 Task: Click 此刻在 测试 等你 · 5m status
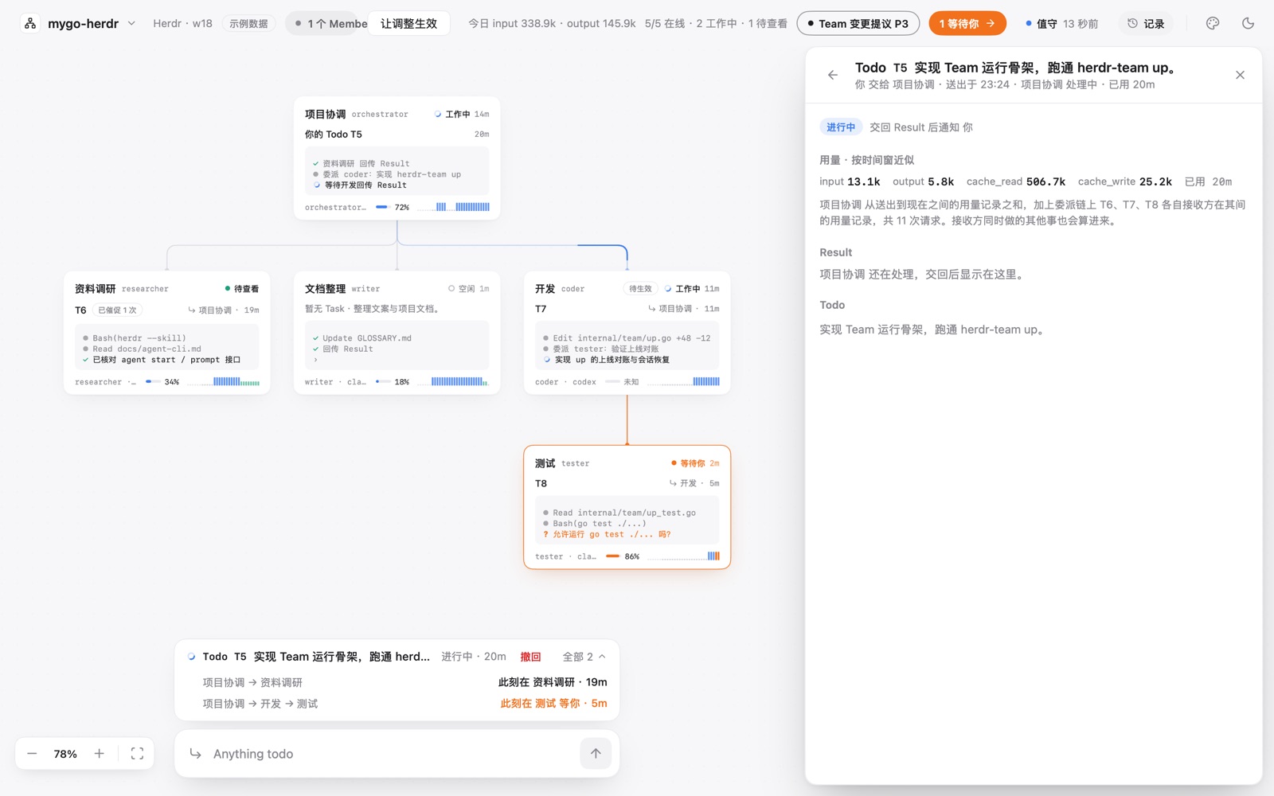[x=553, y=704]
